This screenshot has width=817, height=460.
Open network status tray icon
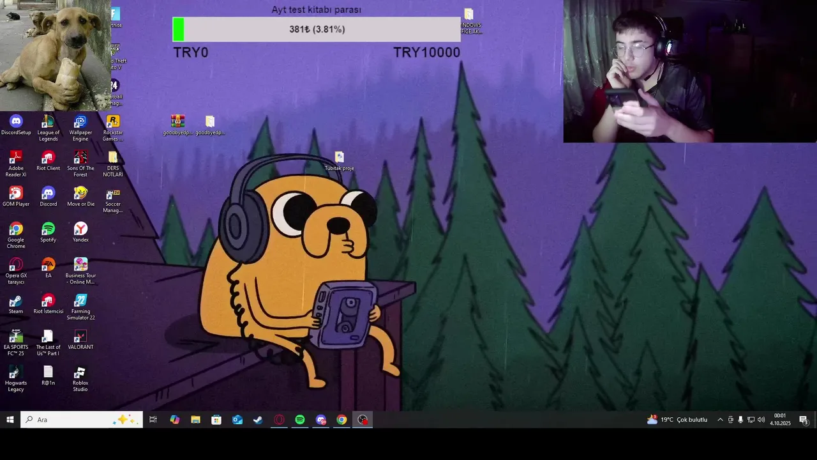click(x=751, y=420)
